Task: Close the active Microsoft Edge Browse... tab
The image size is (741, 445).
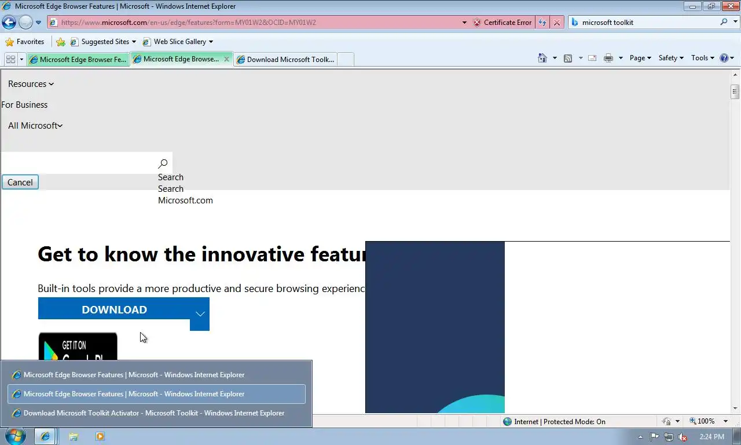Action: (226, 59)
